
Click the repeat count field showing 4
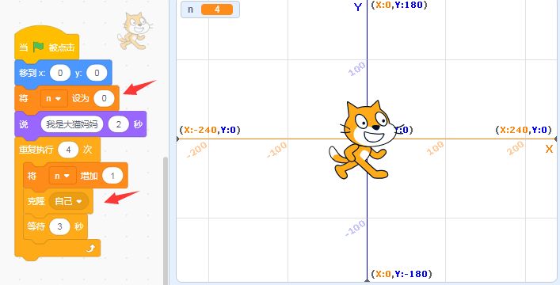click(x=68, y=150)
